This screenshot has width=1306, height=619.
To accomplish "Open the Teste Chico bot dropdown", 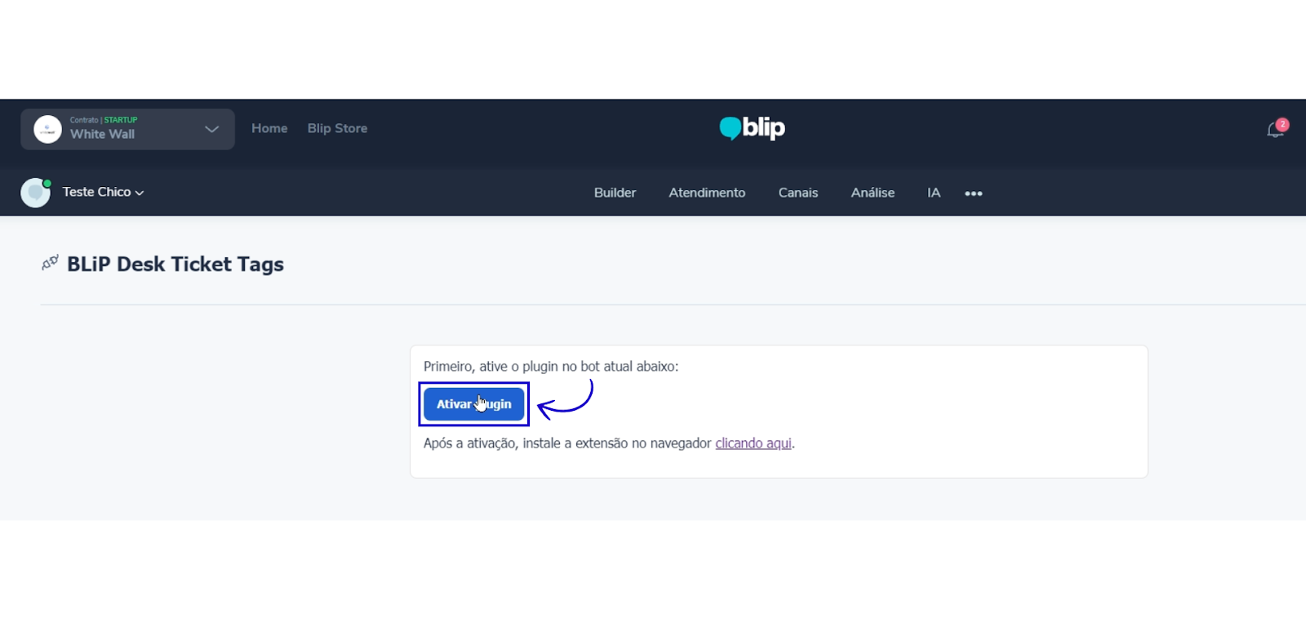I will click(104, 192).
